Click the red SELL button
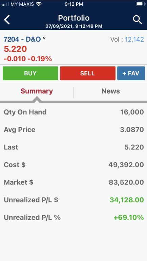147x261 pixels. click(x=88, y=74)
